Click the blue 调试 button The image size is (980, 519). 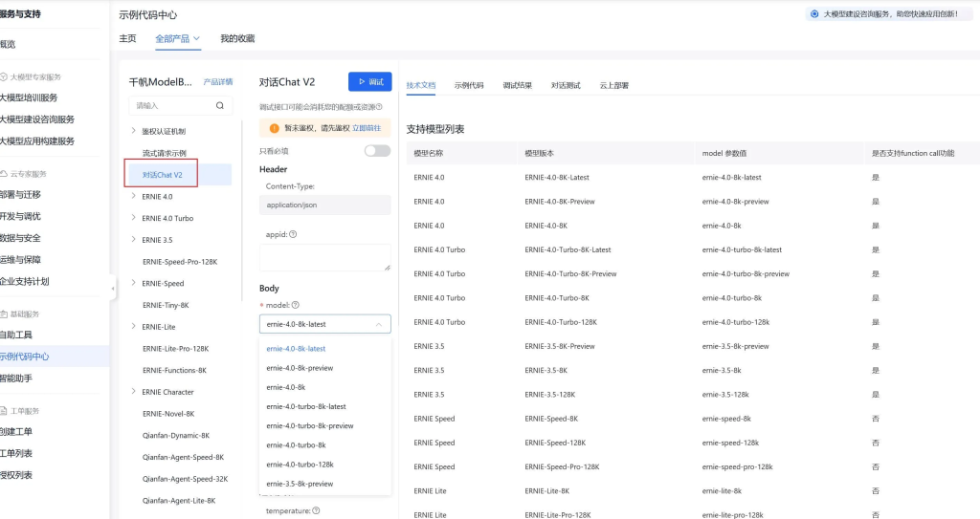point(369,82)
